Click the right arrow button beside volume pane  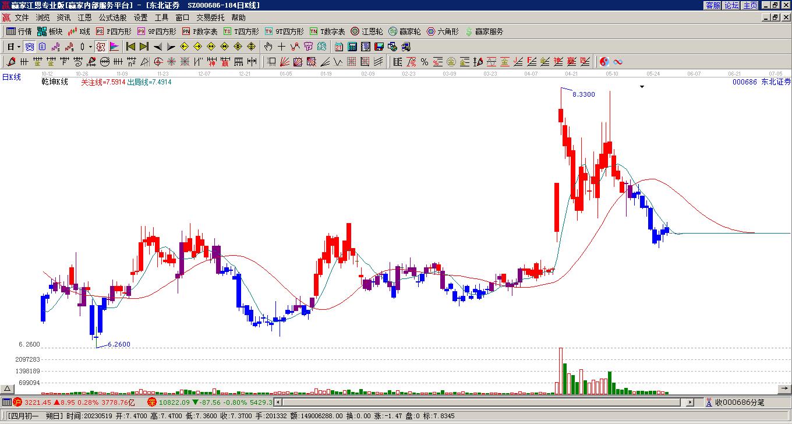(x=784, y=389)
